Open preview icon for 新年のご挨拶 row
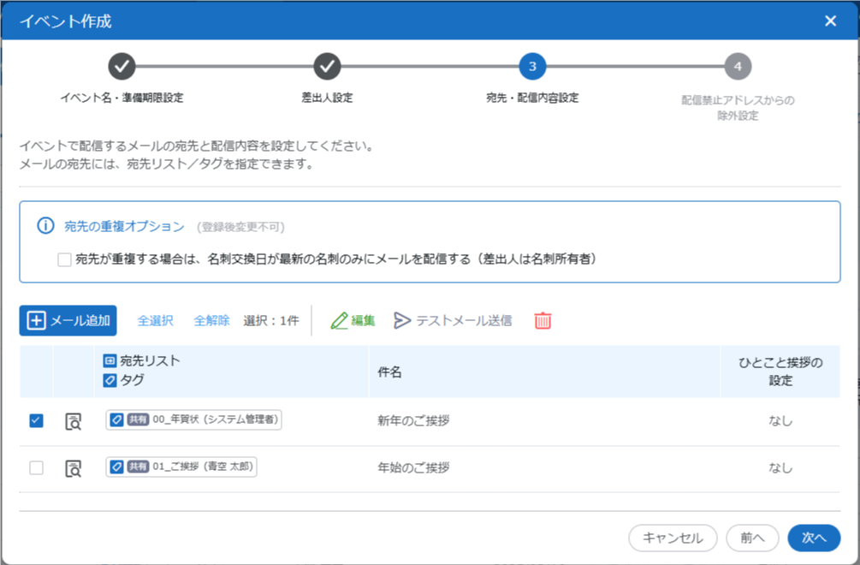The width and height of the screenshot is (860, 565). [74, 421]
